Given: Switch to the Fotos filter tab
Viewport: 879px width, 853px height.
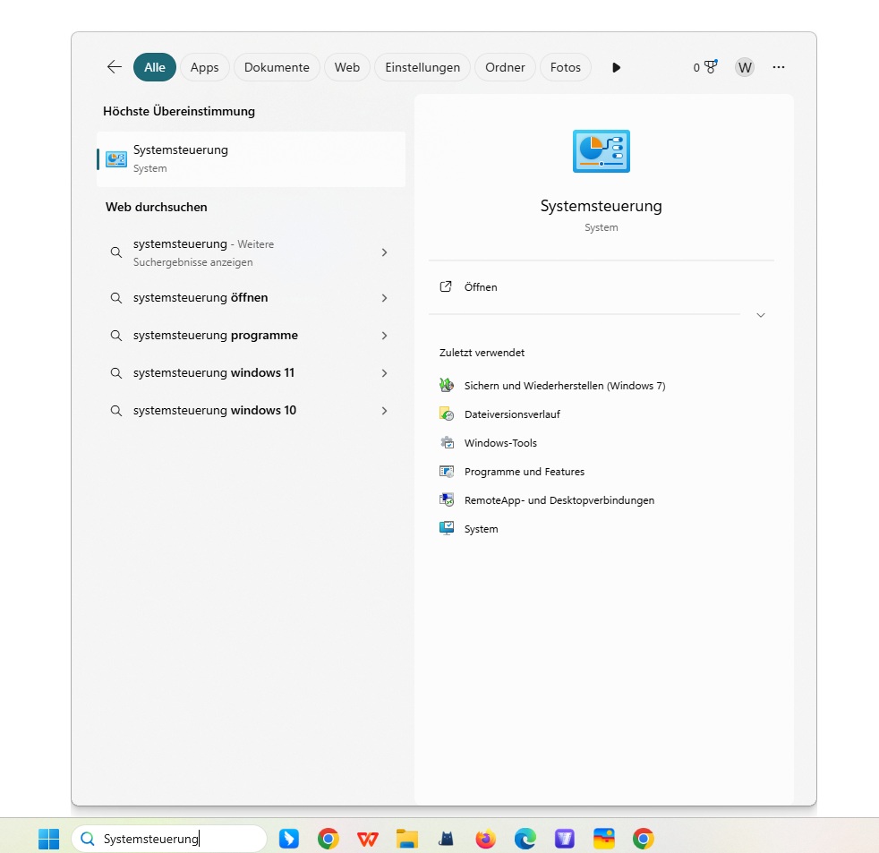Looking at the screenshot, I should click(566, 67).
